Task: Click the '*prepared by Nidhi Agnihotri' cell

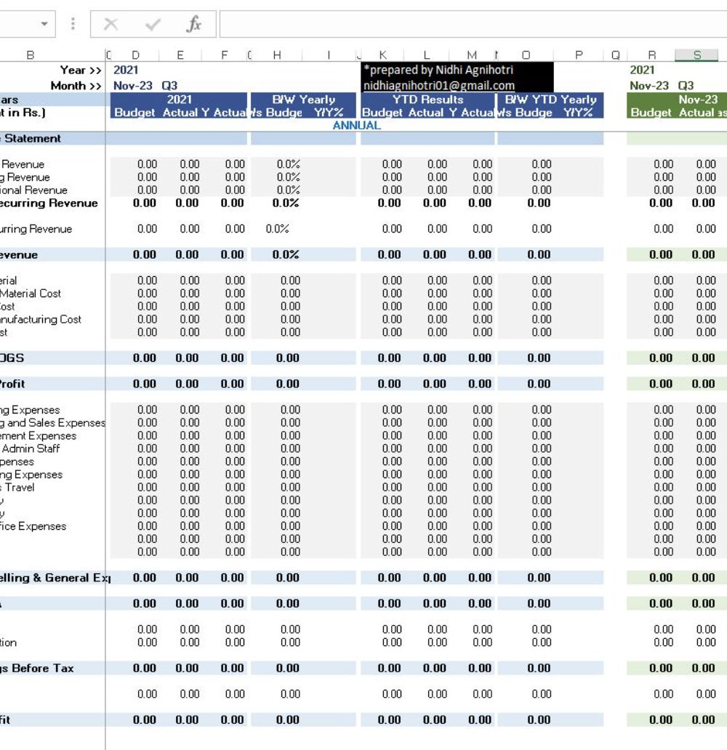Action: click(x=438, y=70)
